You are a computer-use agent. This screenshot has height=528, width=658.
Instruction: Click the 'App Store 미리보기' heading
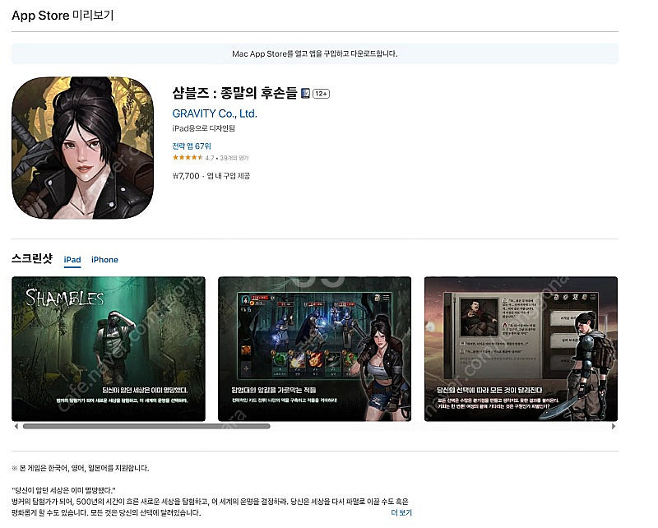click(63, 16)
